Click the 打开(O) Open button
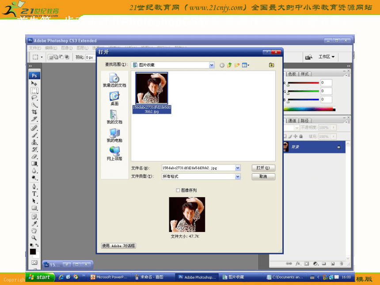This screenshot has height=285, width=380. tap(263, 168)
